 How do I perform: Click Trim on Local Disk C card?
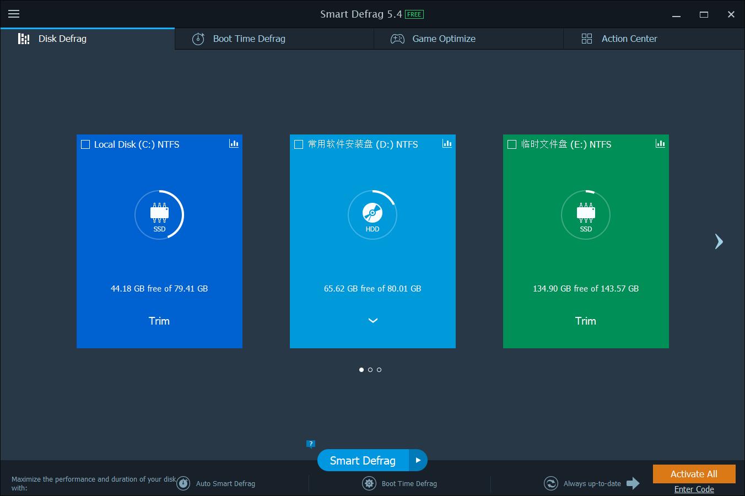(159, 321)
